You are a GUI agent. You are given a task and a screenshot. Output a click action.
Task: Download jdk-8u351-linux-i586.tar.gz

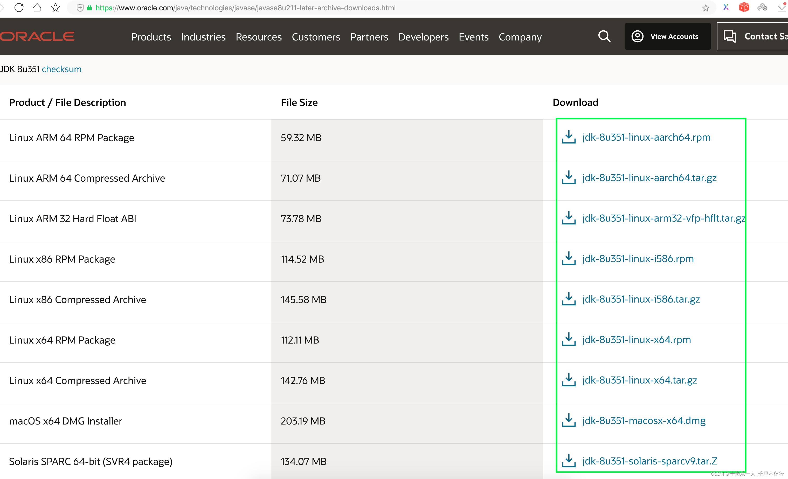coord(641,299)
